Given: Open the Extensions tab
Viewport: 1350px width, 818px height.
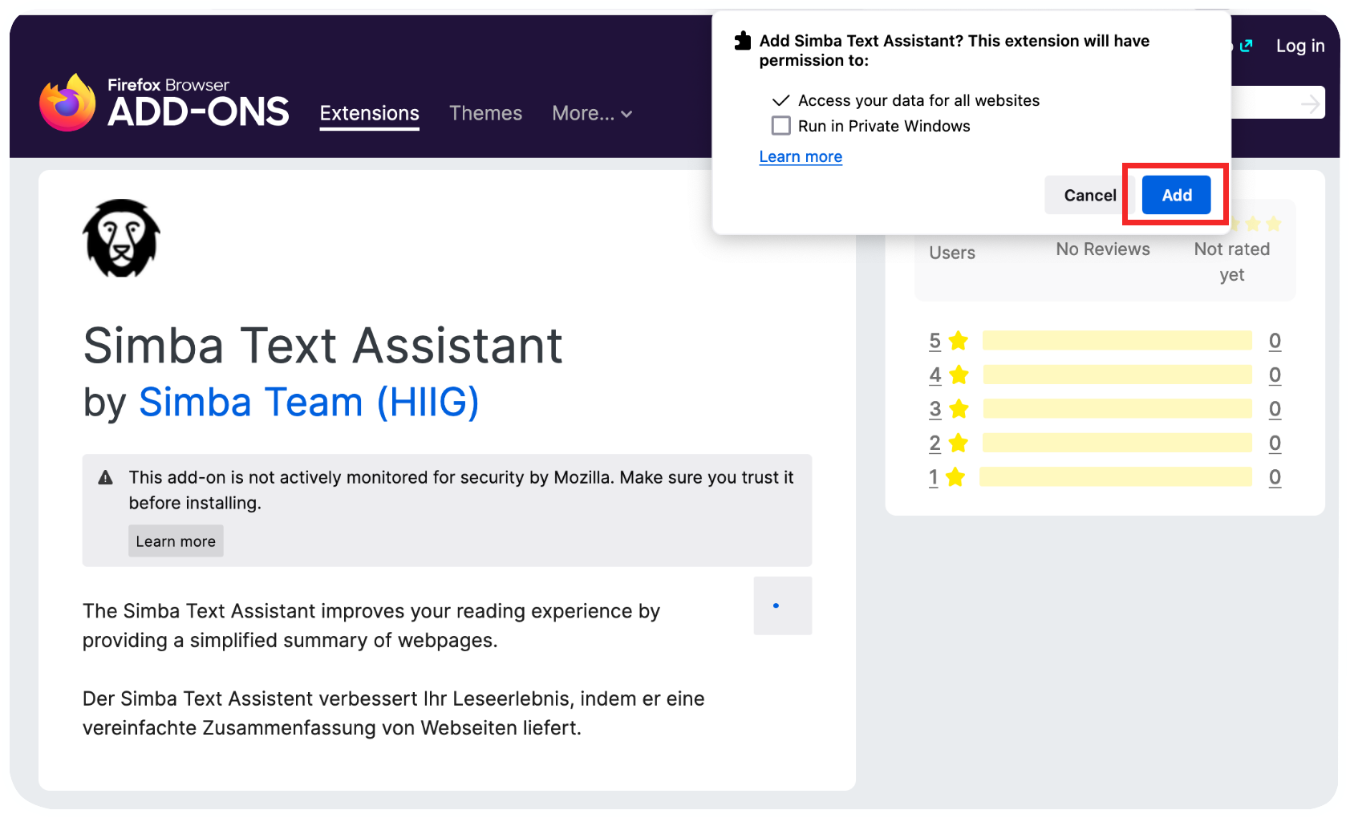Looking at the screenshot, I should pos(370,114).
